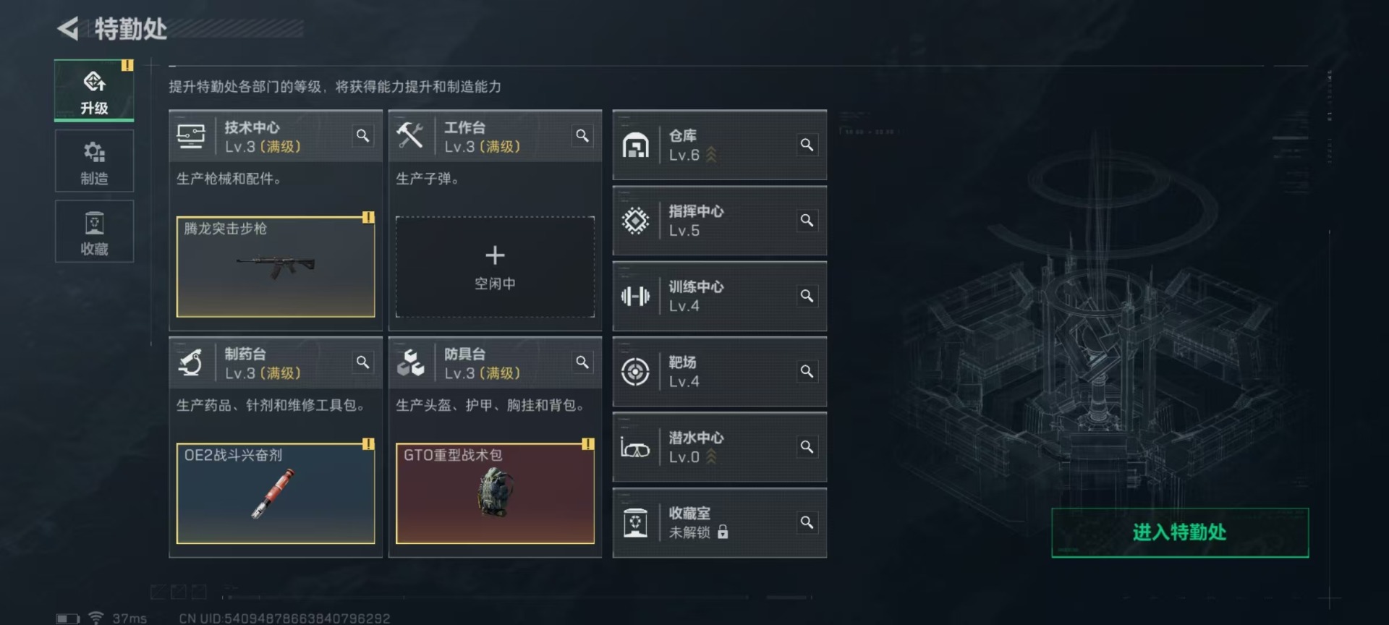The image size is (1389, 625).
Task: Switch to the 升级 tab
Action: 94,90
